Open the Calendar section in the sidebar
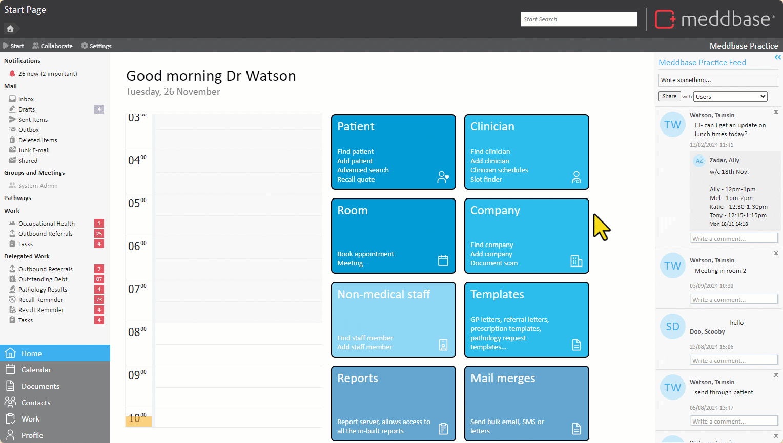This screenshot has height=443, width=783. pyautogui.click(x=36, y=370)
